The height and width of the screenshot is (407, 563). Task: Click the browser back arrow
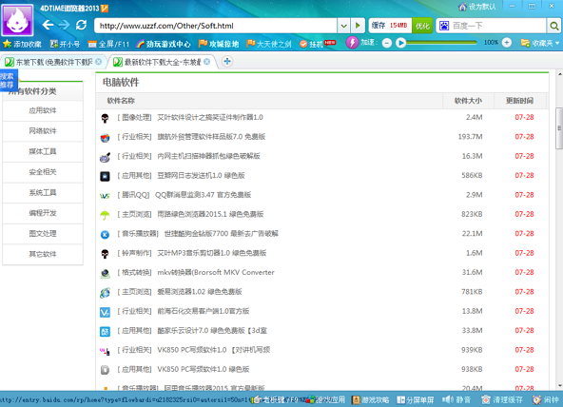(48, 25)
